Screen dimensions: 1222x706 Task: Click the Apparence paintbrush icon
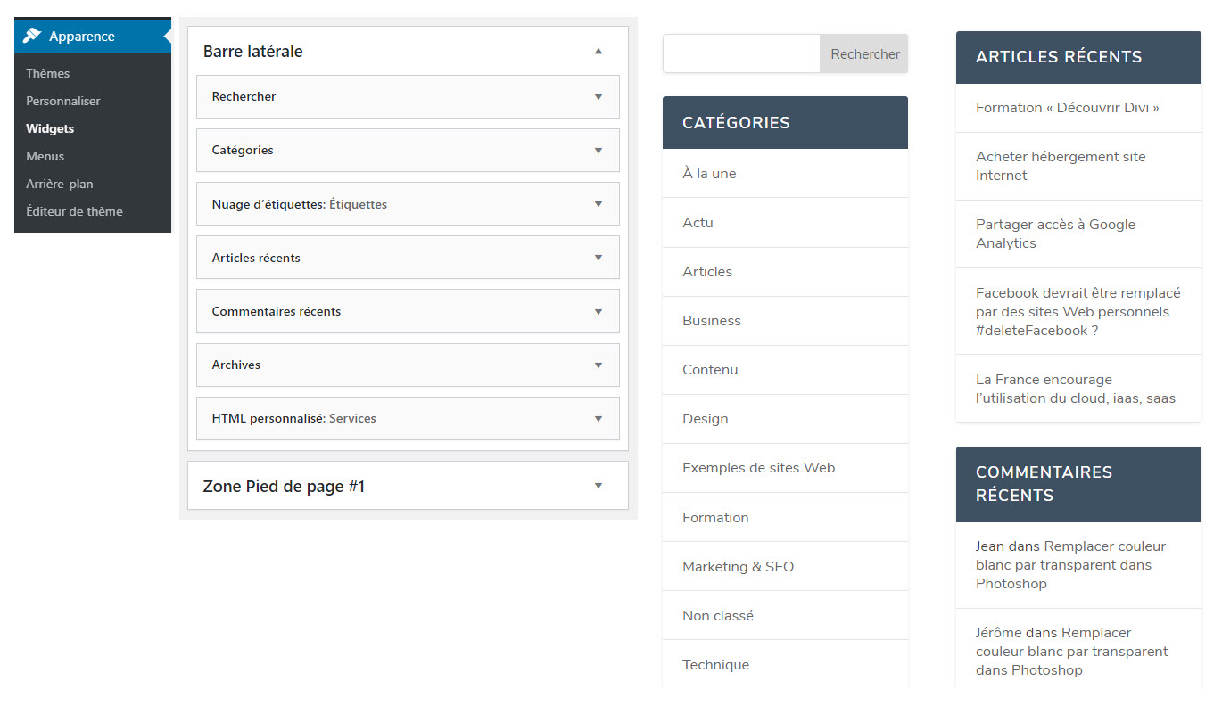(x=32, y=37)
